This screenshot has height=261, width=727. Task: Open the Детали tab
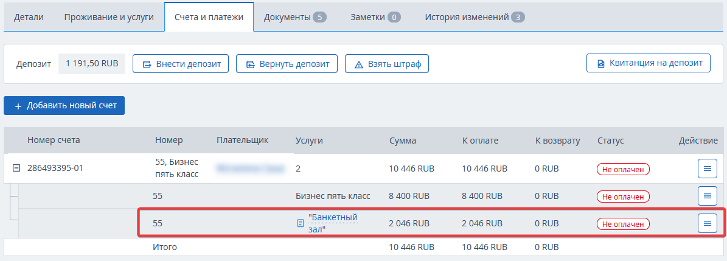29,17
